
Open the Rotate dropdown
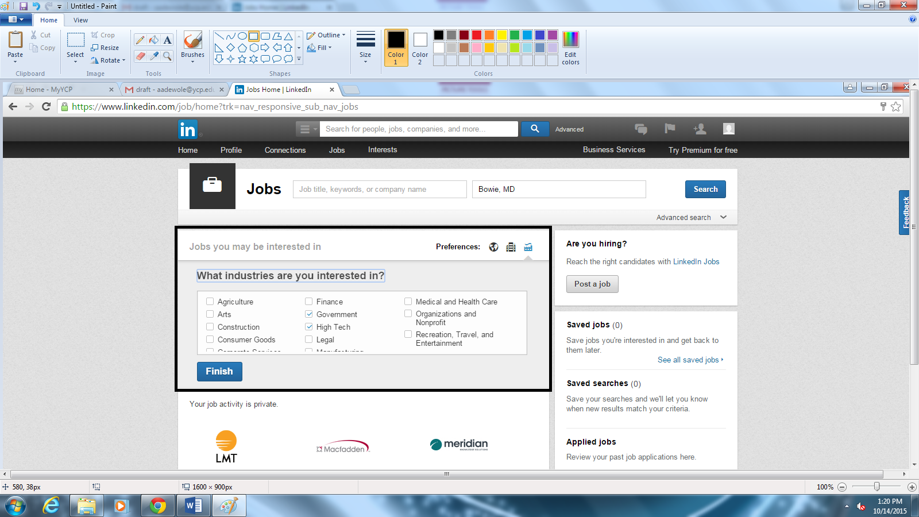pyautogui.click(x=108, y=60)
